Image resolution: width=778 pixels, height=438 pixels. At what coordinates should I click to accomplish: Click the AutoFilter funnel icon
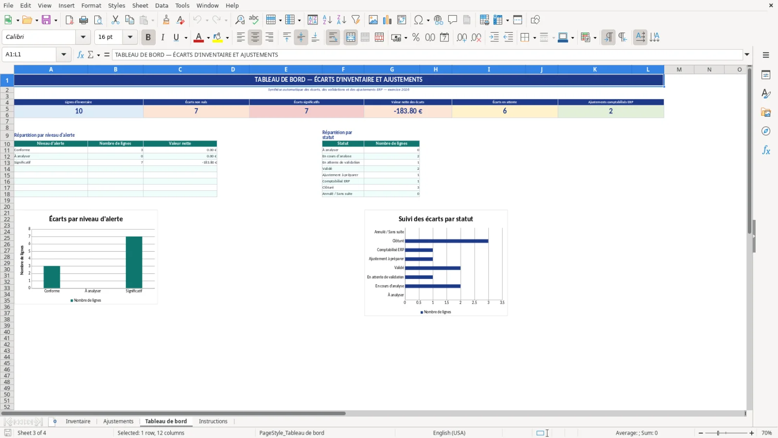[x=356, y=20]
